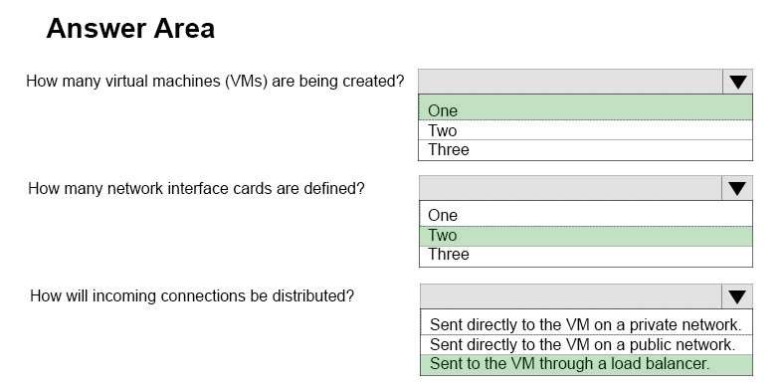The height and width of the screenshot is (387, 783).
Task: Select 'Three' for VMs being created
Action: [x=585, y=150]
